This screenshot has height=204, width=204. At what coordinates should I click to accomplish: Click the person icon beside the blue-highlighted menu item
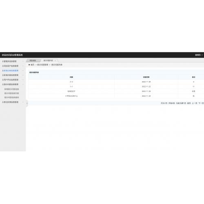click(x=3, y=71)
